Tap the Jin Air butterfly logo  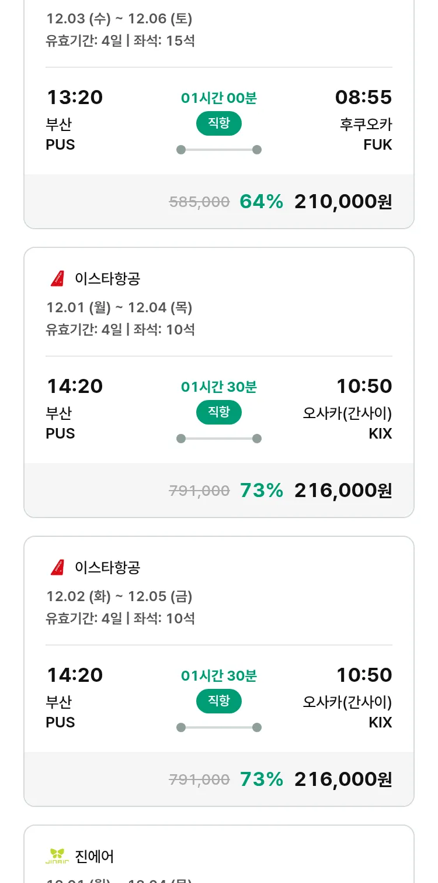point(57,857)
